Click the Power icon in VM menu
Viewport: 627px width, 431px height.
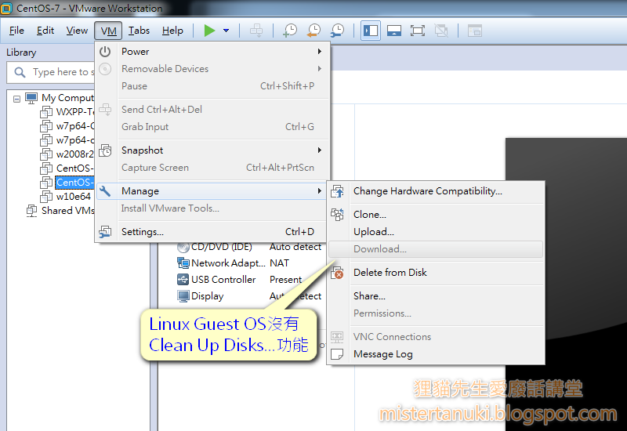click(x=105, y=52)
